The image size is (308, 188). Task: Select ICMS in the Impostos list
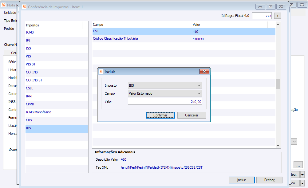click(57, 32)
